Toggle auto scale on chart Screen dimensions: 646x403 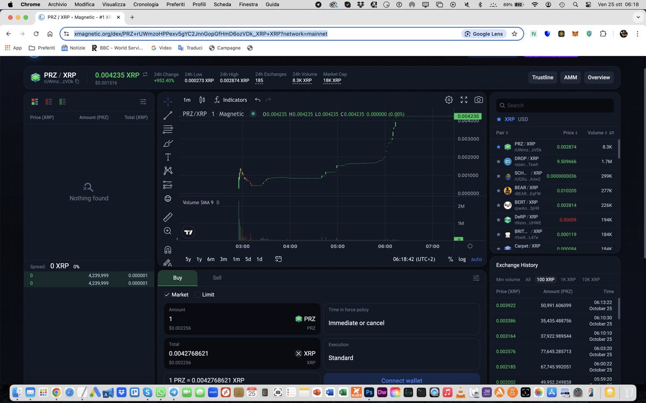[x=476, y=259]
